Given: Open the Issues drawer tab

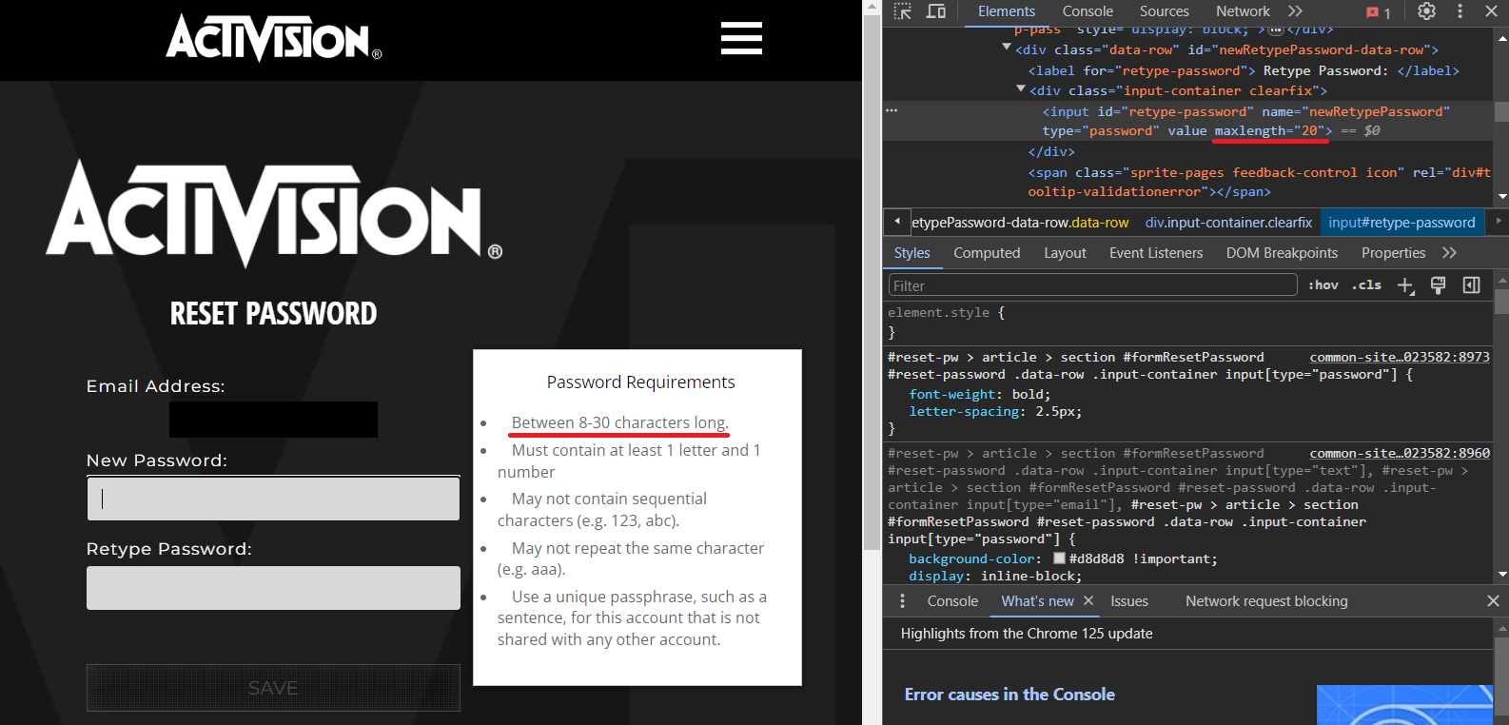Looking at the screenshot, I should coord(1129,601).
